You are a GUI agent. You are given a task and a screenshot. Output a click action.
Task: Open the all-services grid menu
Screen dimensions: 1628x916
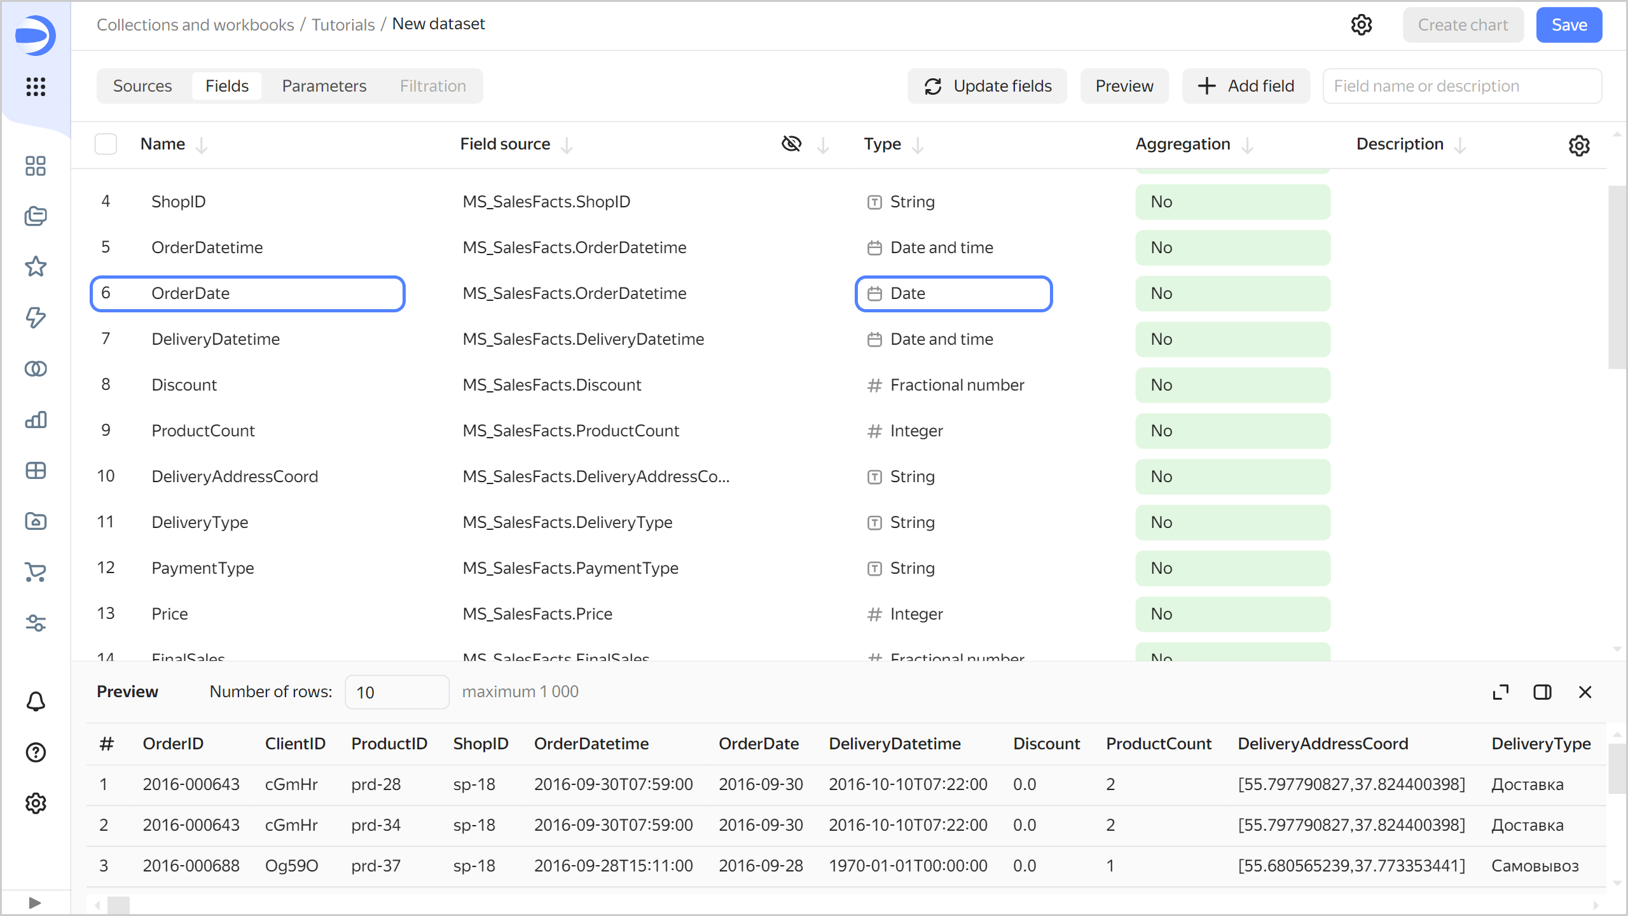click(x=36, y=87)
